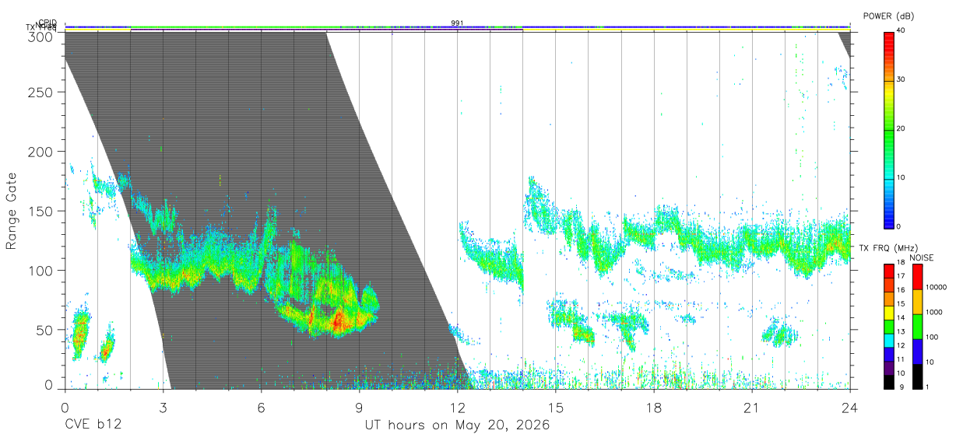The image size is (956, 441).
Task: Click the '20' label on the POWER scale
Action: coord(902,128)
